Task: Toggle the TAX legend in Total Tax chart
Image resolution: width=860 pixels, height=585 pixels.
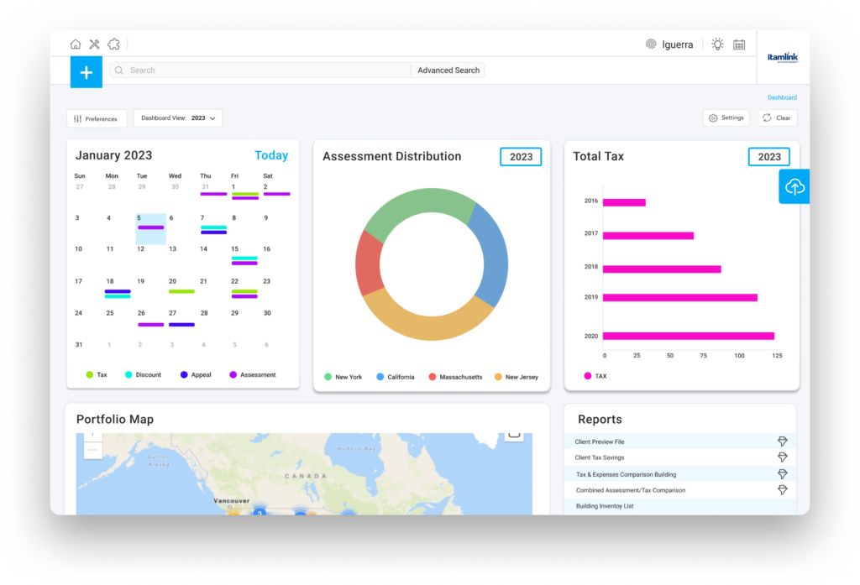Action: coord(595,376)
